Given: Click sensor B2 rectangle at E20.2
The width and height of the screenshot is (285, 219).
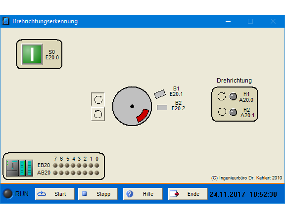Looking at the screenshot, I should pyautogui.click(x=162, y=107).
